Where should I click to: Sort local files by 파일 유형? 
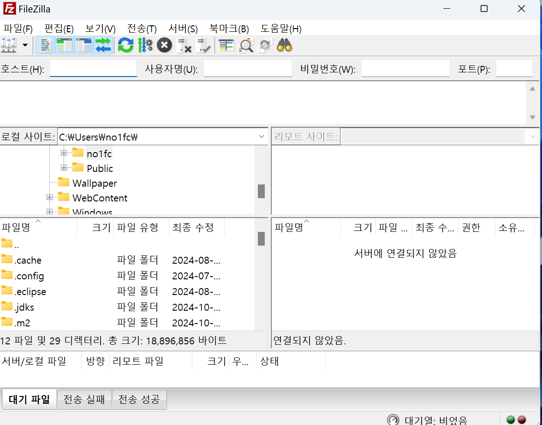[141, 227]
